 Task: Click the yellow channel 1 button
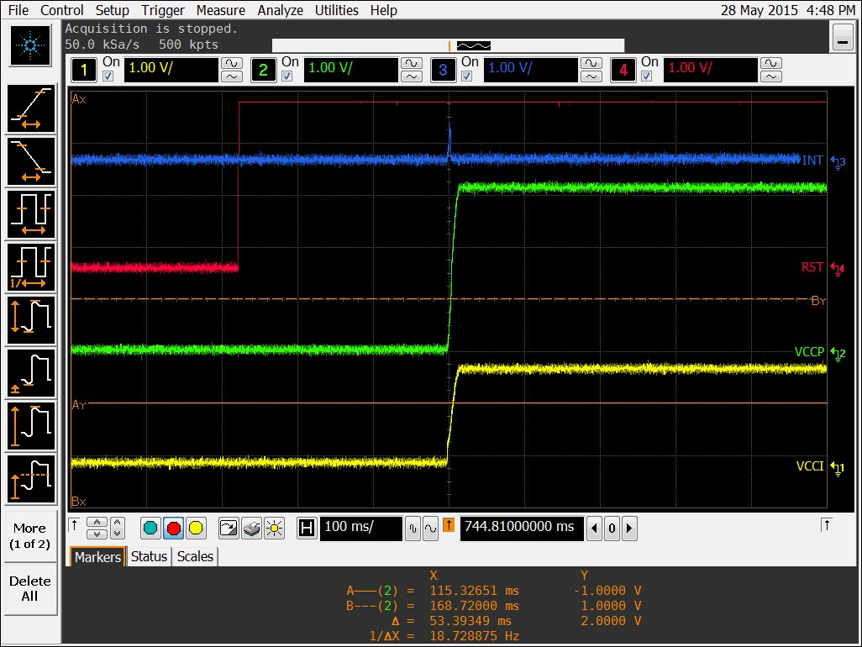tap(84, 70)
